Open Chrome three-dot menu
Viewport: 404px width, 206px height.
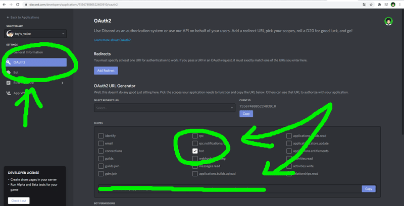pyautogui.click(x=400, y=5)
